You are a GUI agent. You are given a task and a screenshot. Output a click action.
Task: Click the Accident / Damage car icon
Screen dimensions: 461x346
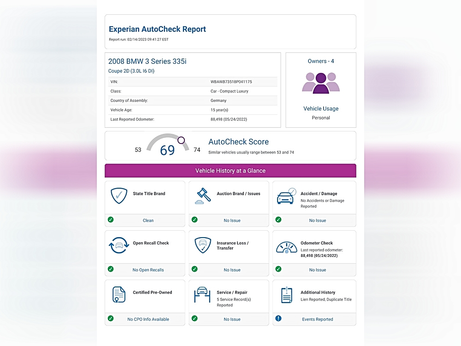[x=286, y=196]
